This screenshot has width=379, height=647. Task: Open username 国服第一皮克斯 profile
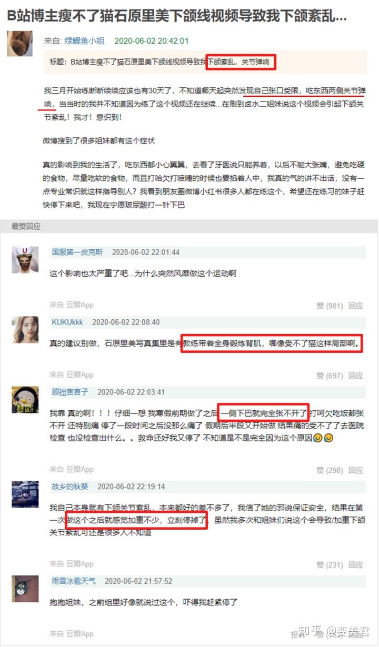coord(77,252)
